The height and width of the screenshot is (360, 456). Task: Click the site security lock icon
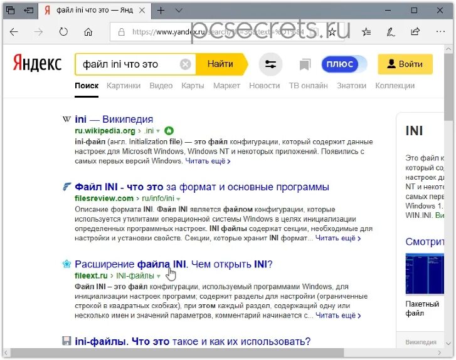(122, 32)
